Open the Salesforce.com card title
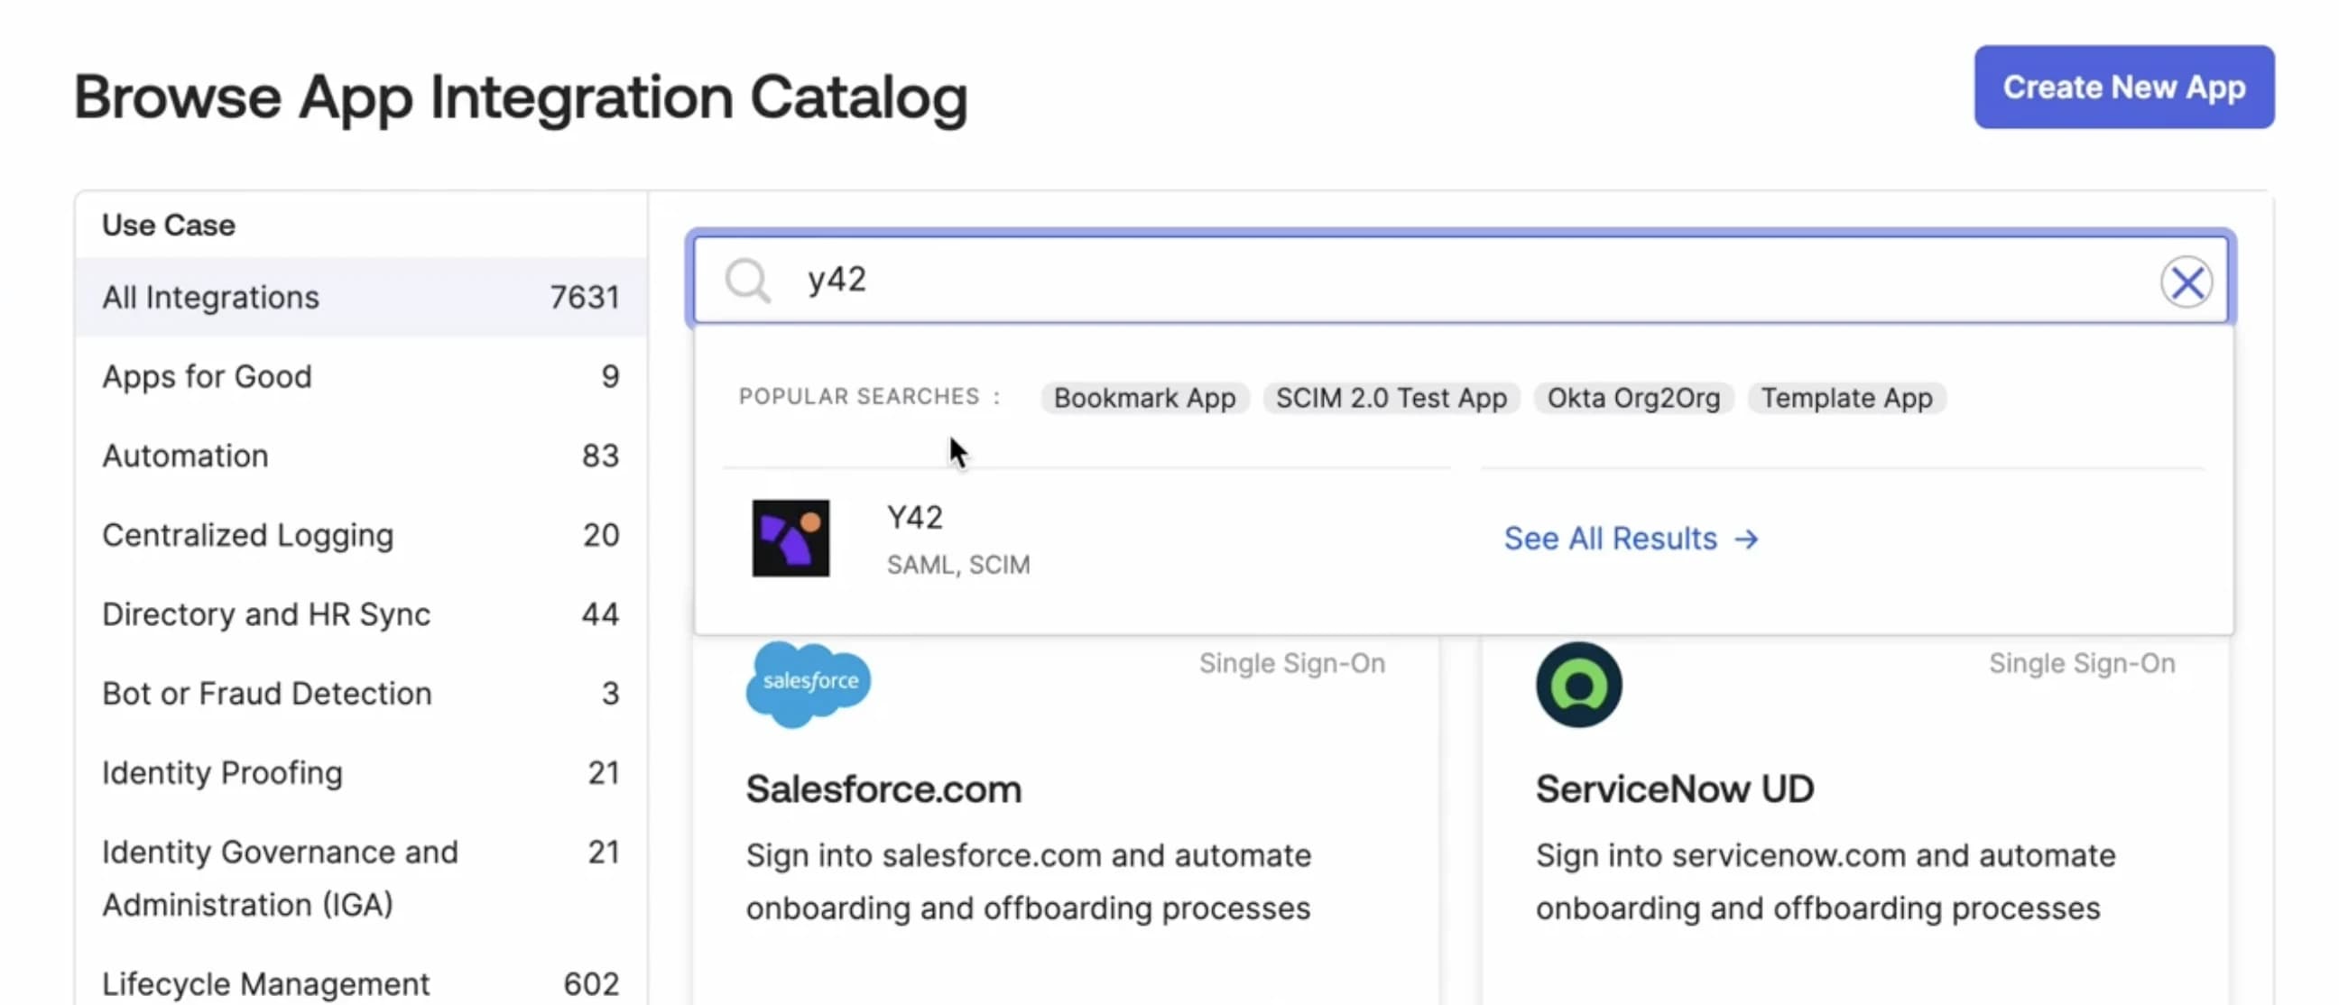 [x=883, y=788]
